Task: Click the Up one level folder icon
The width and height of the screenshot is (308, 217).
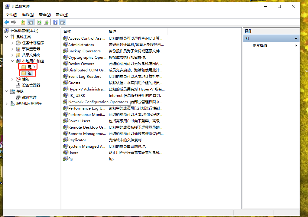Action: click(x=23, y=22)
